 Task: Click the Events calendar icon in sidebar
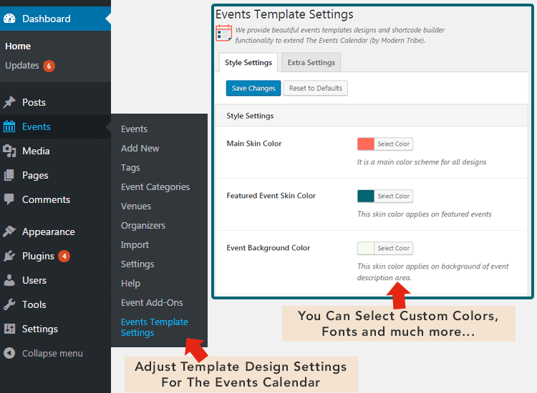(9, 126)
